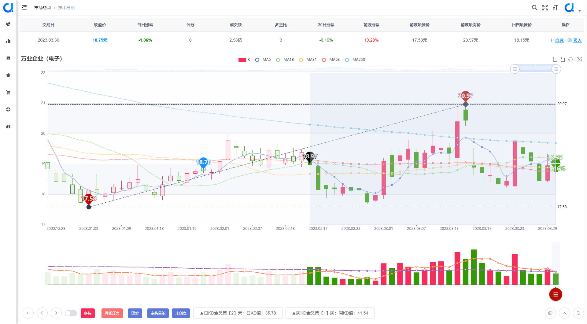
Task: Open the shopping cart sidebar icon
Action: click(x=8, y=92)
